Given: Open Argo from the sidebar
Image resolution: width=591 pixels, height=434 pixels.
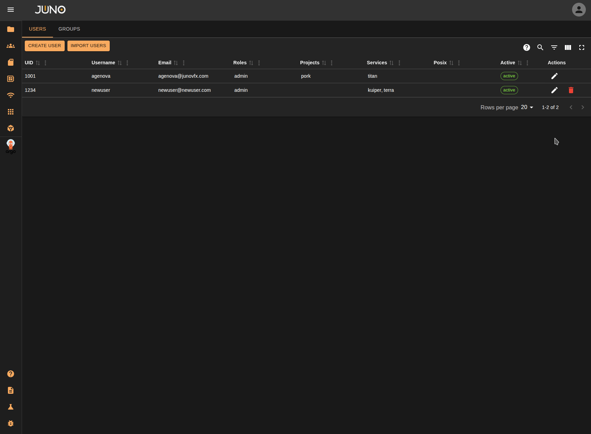Looking at the screenshot, I should coord(11,146).
